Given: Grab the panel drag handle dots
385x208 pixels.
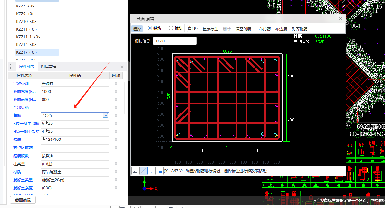Looking at the screenshot, I should click(x=11, y=67).
